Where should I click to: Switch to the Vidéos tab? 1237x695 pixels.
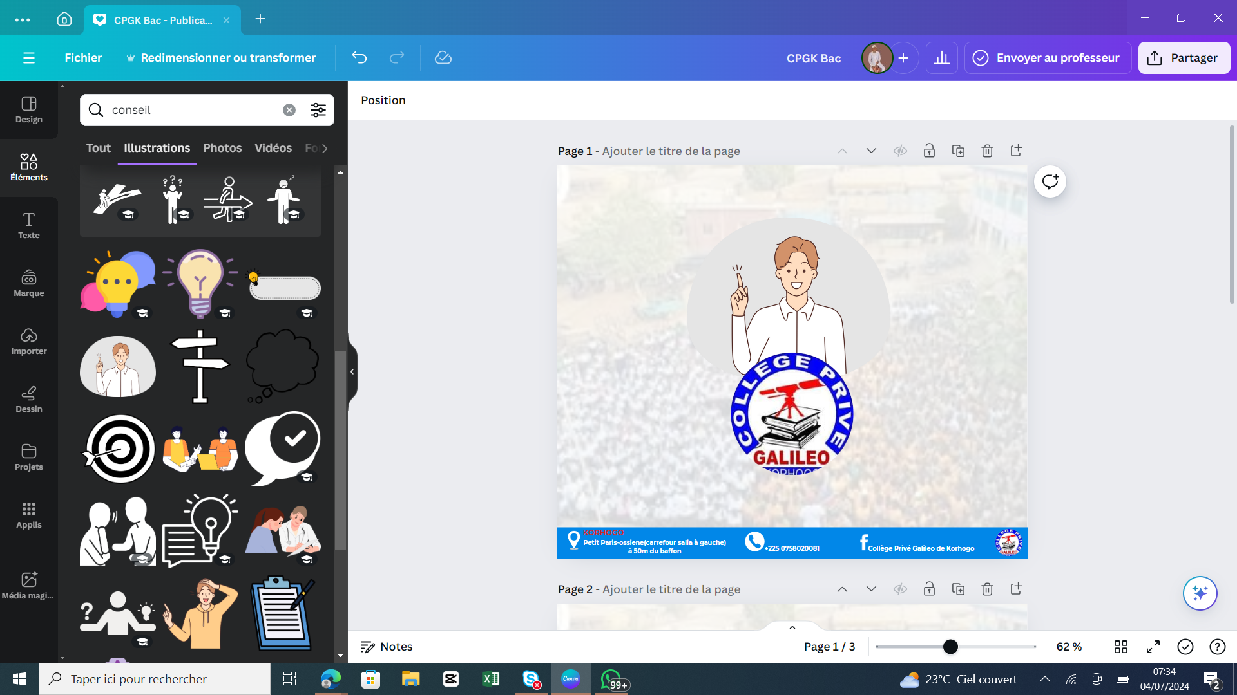pos(273,148)
